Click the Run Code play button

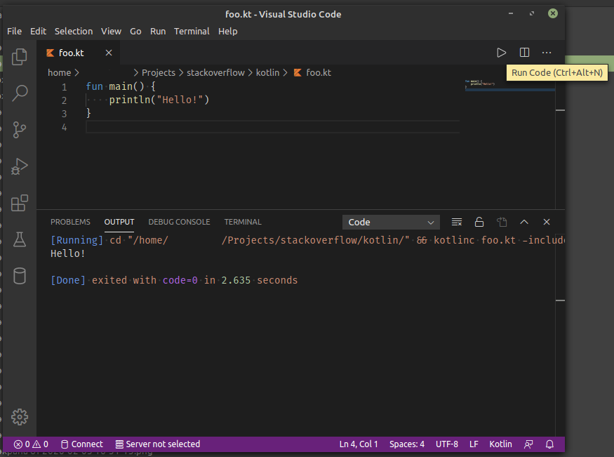pyautogui.click(x=501, y=53)
